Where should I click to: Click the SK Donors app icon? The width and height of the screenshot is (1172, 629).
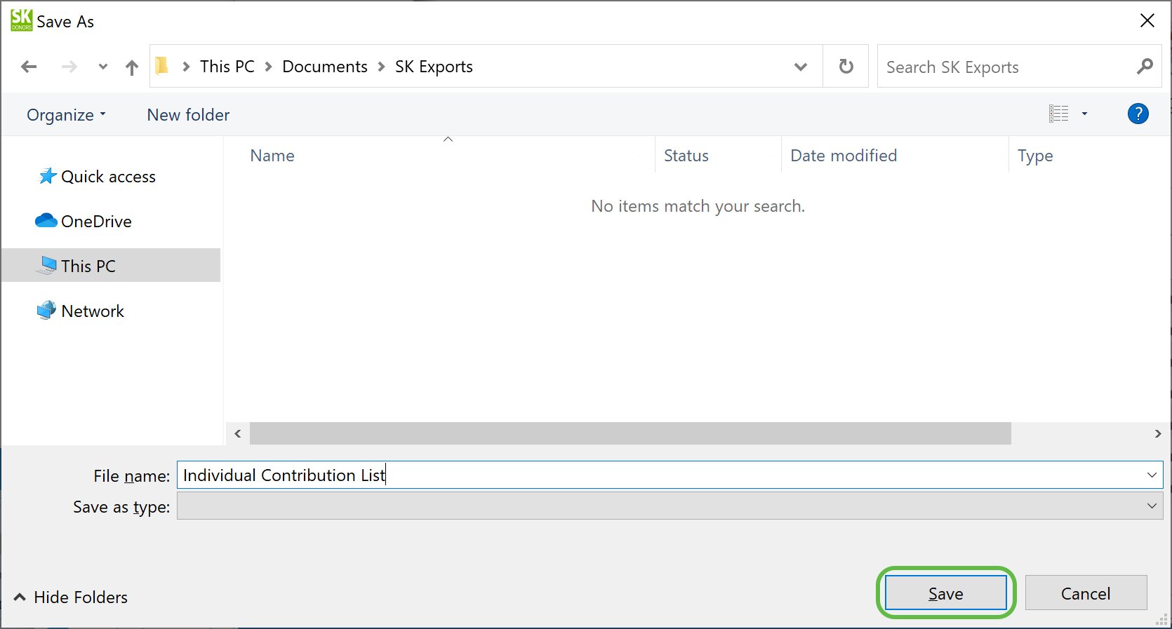(x=21, y=20)
